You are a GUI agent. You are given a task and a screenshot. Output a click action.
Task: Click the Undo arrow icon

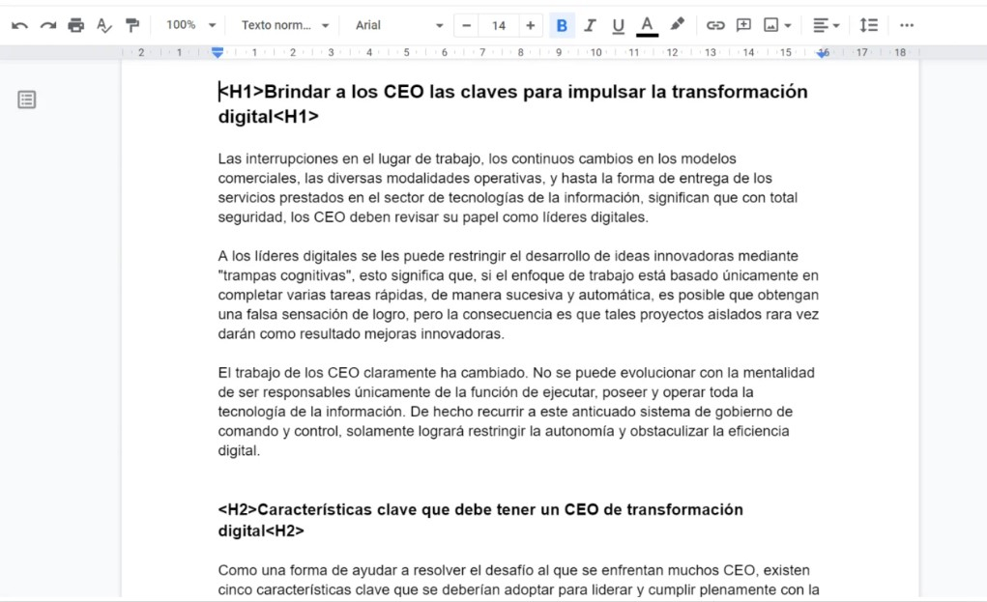(19, 25)
